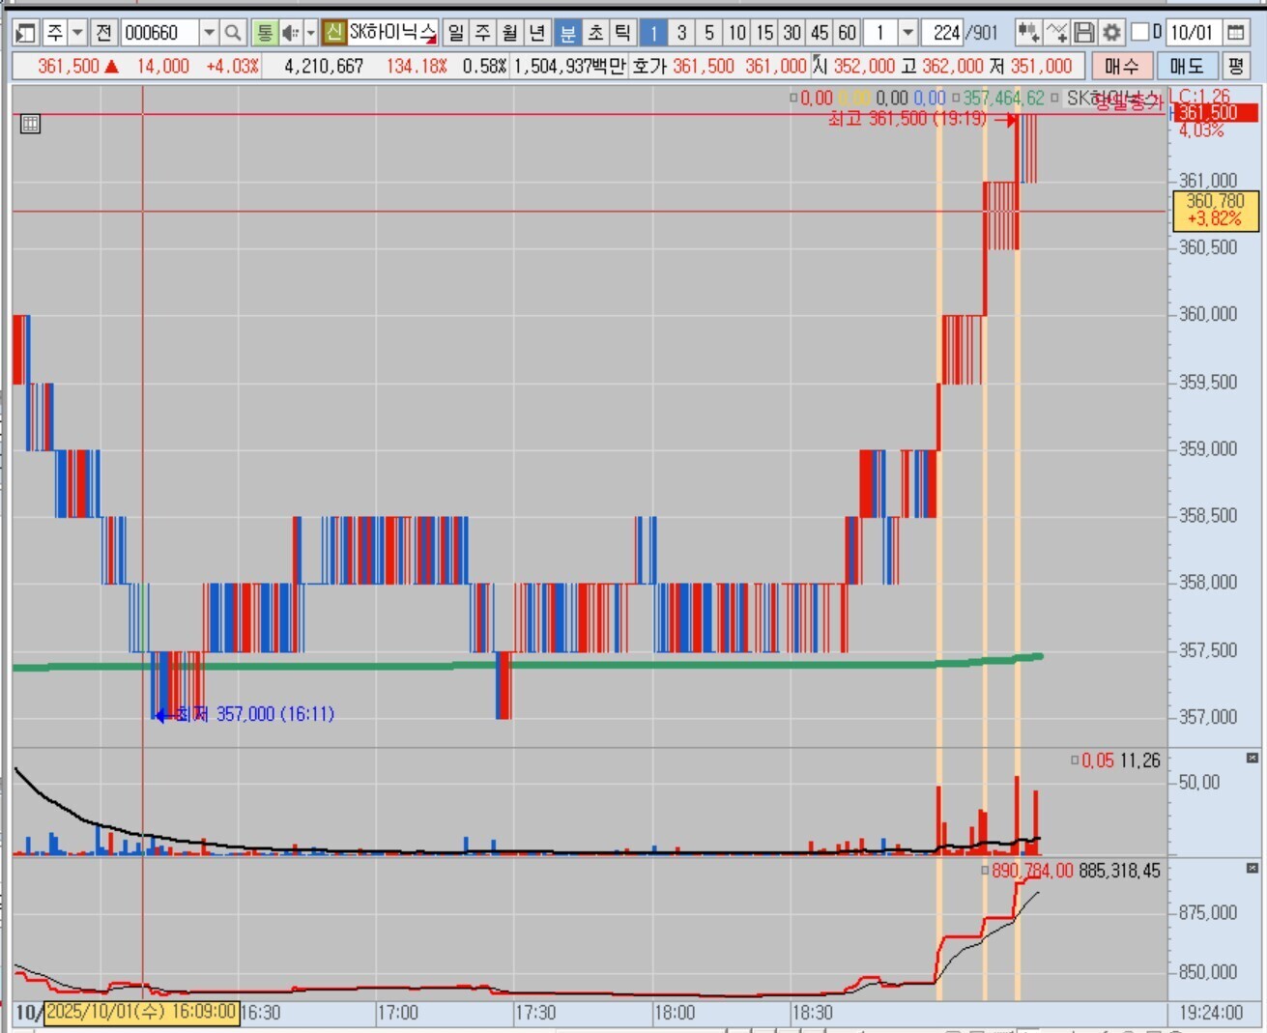Screen dimensions: 1267x1033
Task: Click the speaker sound alert icon
Action: coord(289,33)
